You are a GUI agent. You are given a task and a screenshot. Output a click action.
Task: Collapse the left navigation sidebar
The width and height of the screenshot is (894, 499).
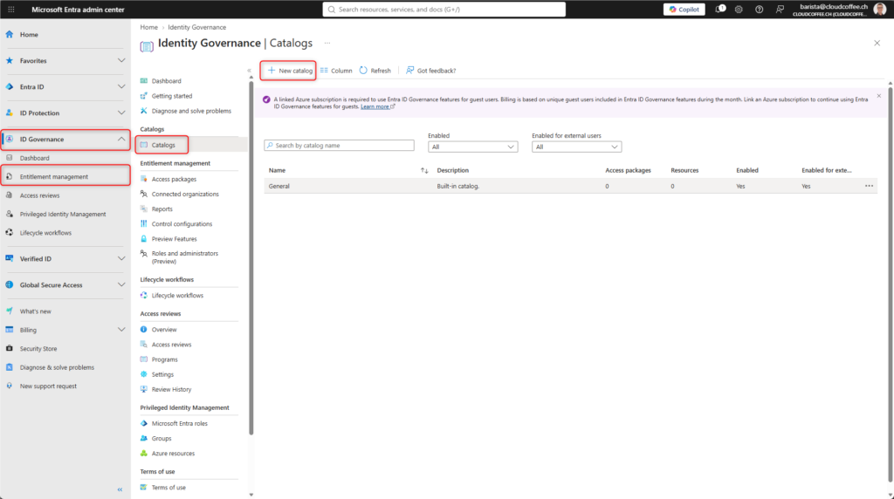tap(120, 489)
